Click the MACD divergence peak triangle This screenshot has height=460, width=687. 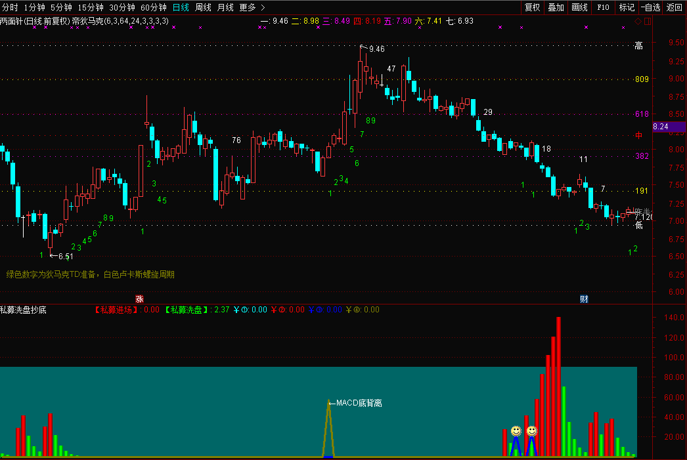328,429
